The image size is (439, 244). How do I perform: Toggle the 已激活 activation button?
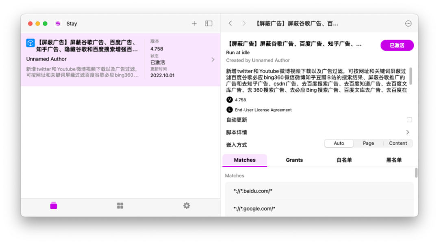[397, 45]
